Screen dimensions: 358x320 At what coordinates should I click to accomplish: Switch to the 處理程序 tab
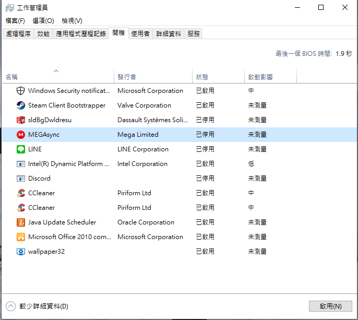[x=18, y=34]
